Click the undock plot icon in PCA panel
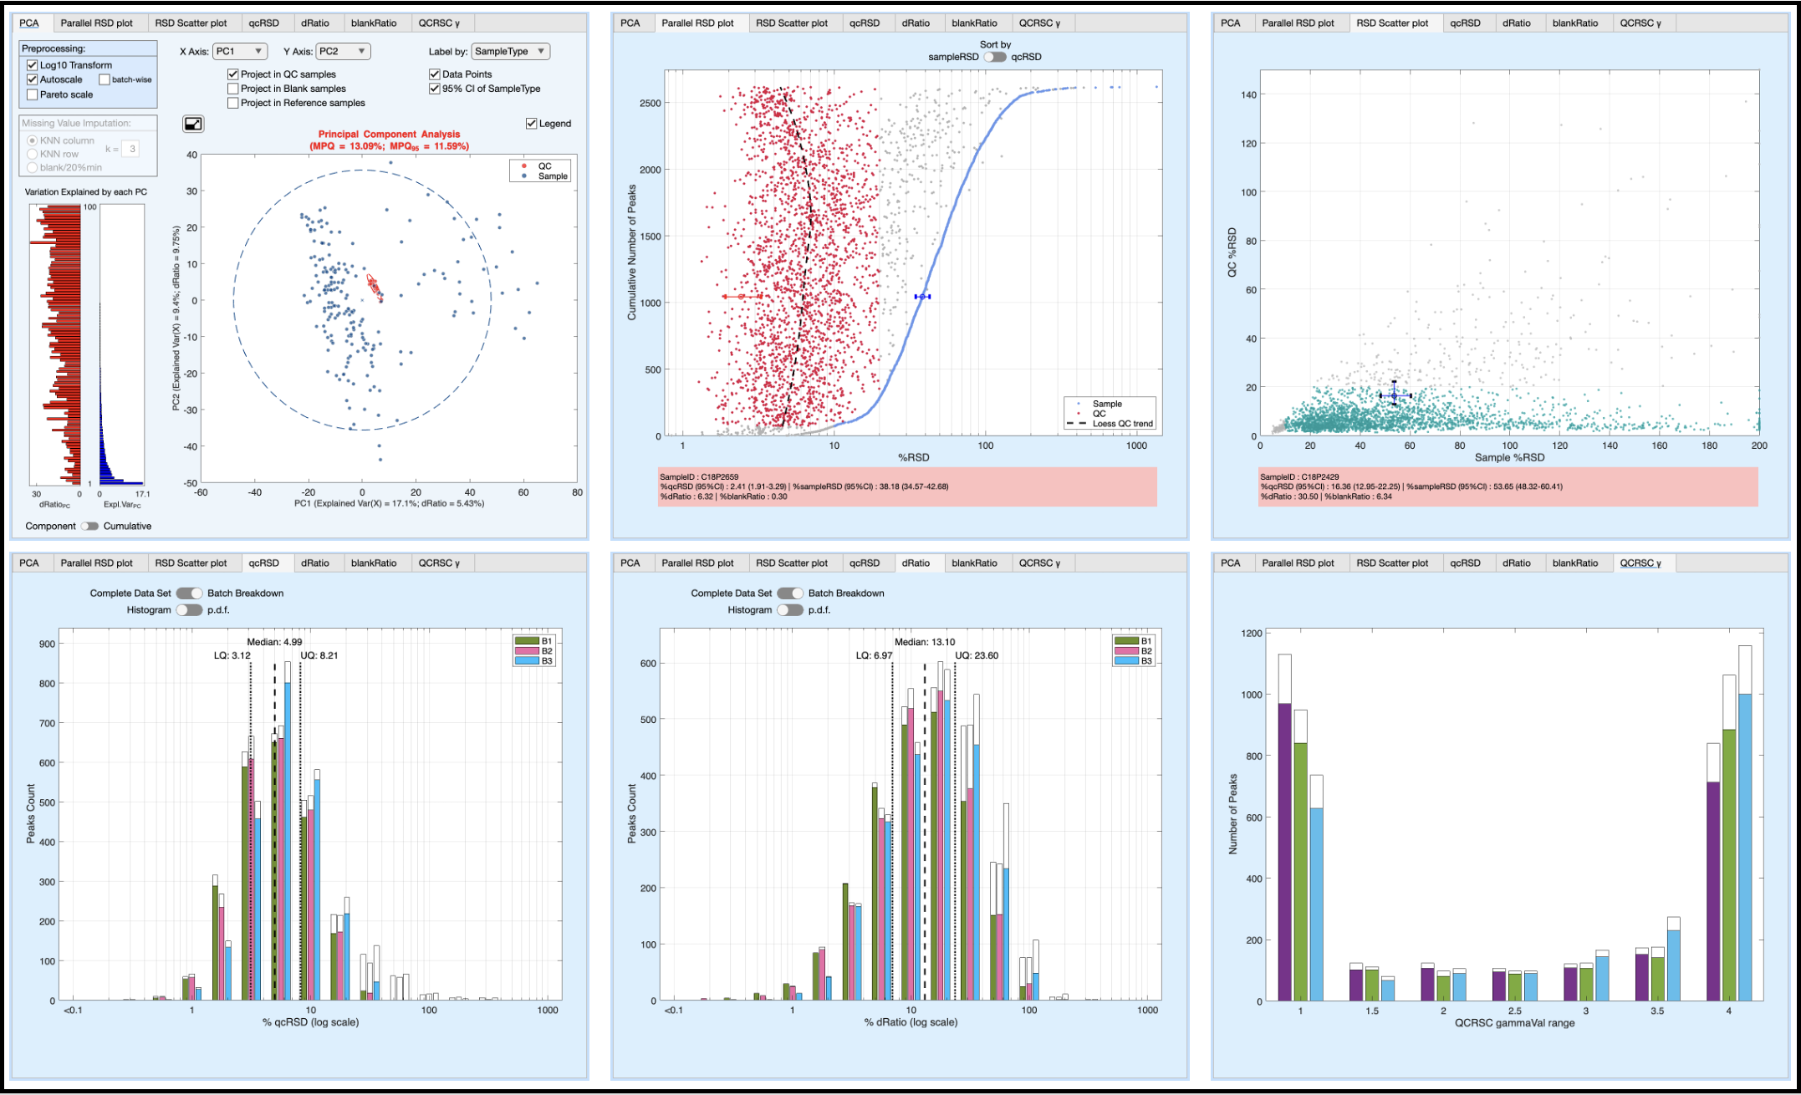Viewport: 1801px width, 1095px height. 193,124
